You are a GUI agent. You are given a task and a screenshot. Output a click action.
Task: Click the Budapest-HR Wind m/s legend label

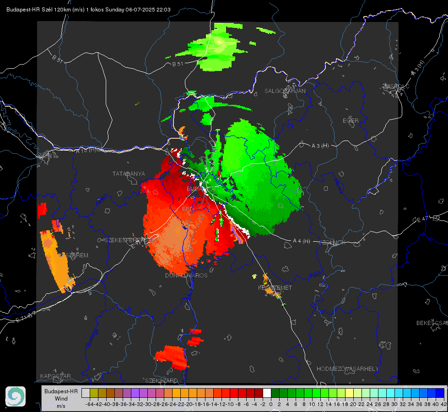[61, 399]
